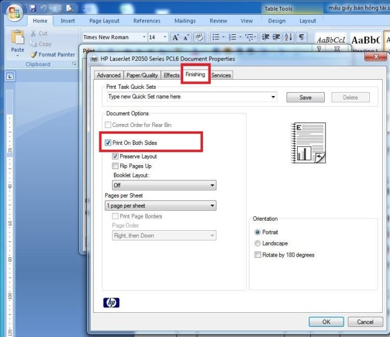Cancel the Document Properties dialog

click(x=365, y=322)
